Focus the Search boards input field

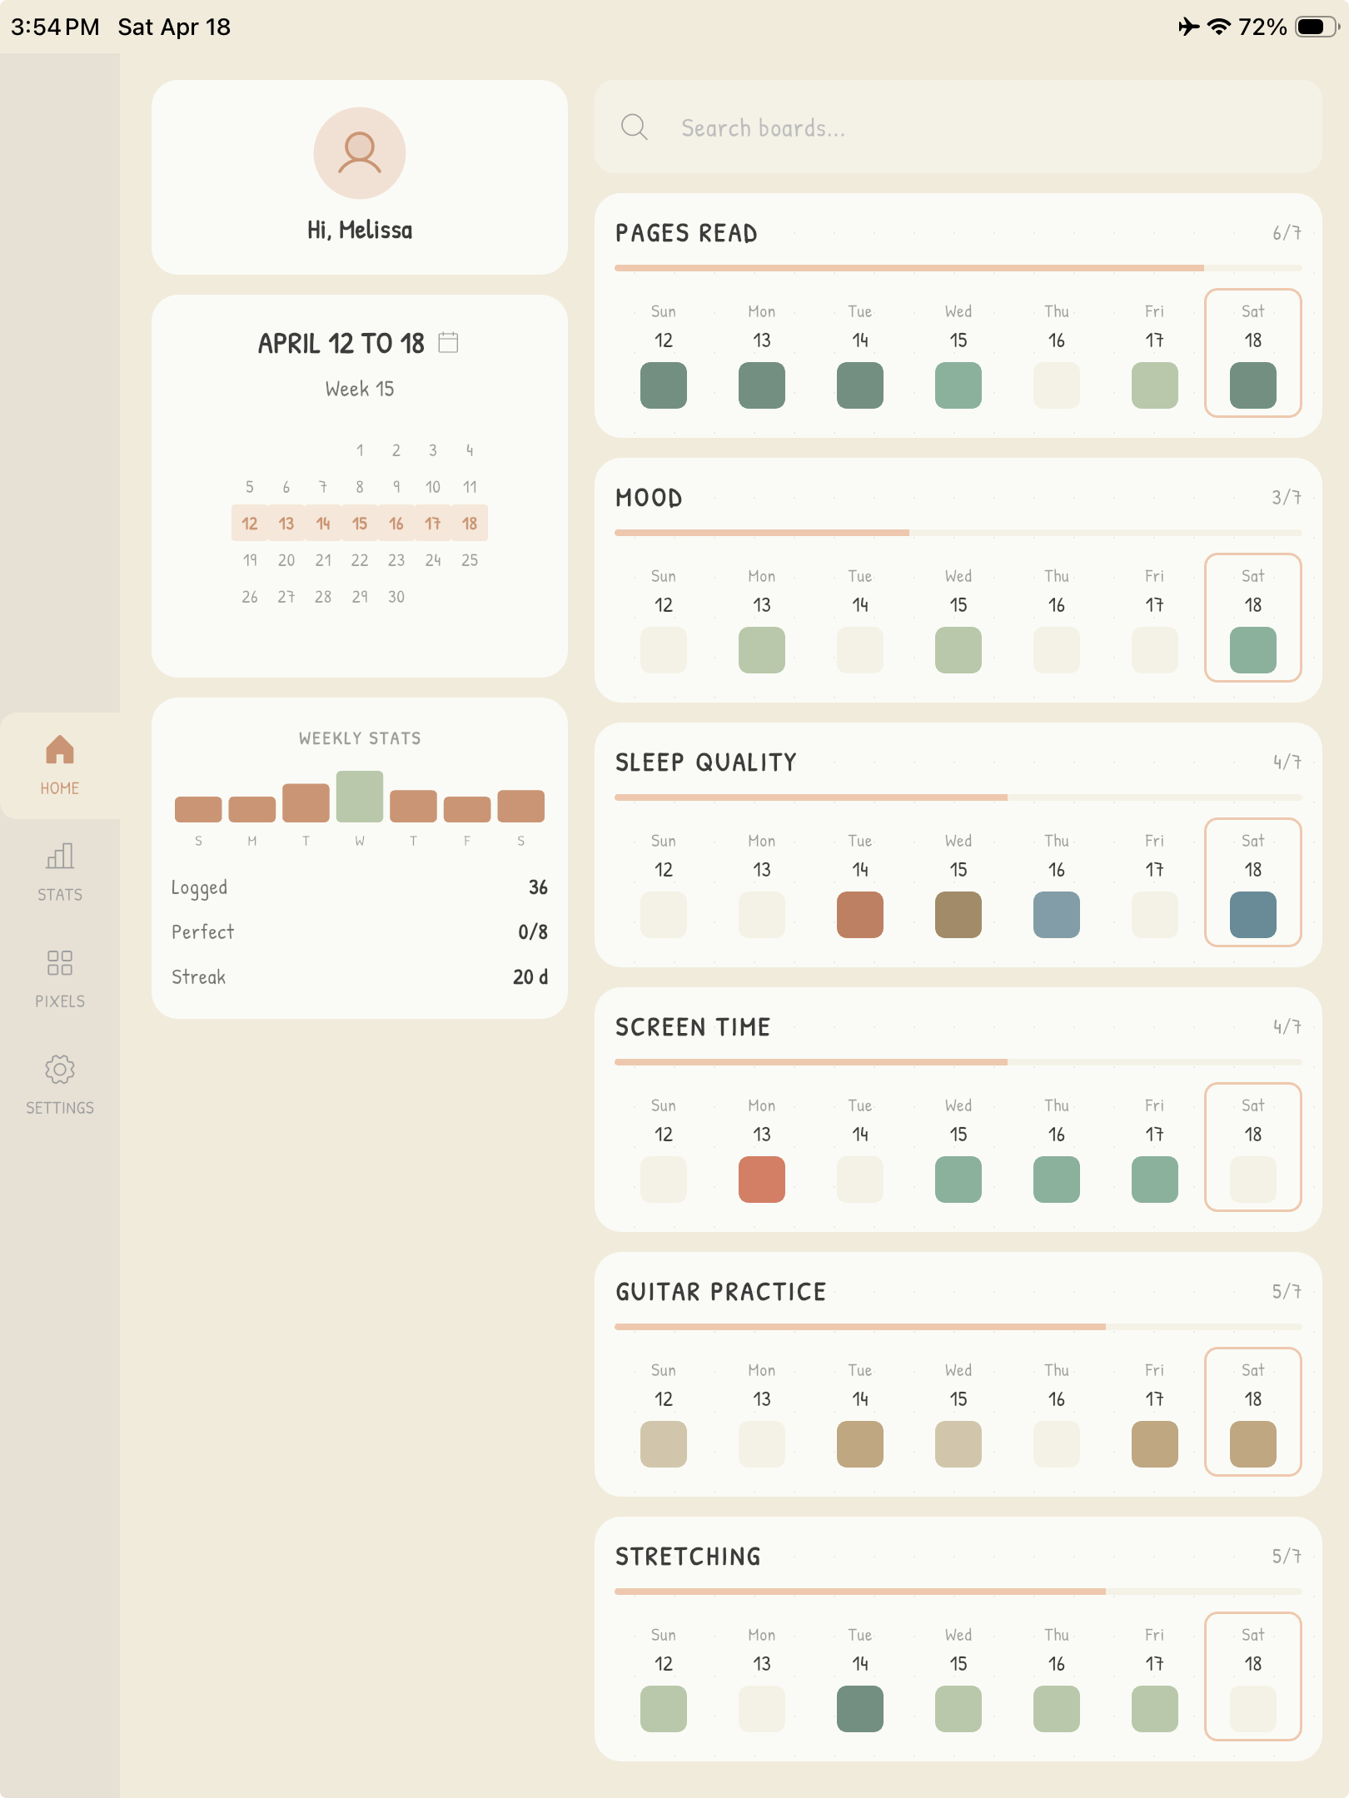pos(958,127)
